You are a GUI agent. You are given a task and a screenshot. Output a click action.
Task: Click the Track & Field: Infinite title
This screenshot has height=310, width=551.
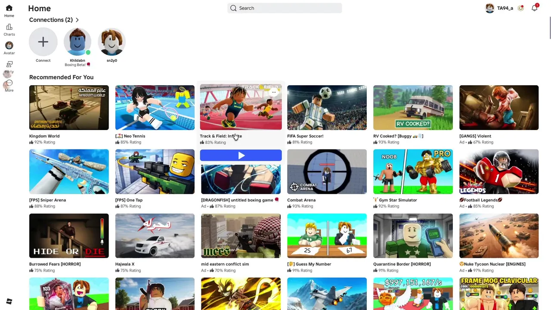point(221,136)
